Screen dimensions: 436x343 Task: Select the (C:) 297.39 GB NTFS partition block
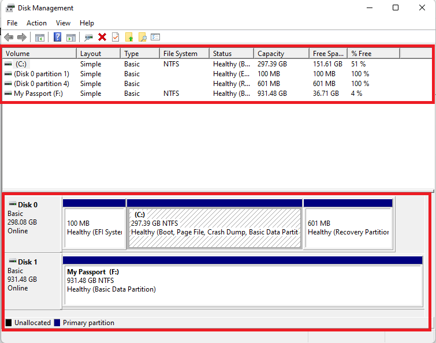click(215, 224)
